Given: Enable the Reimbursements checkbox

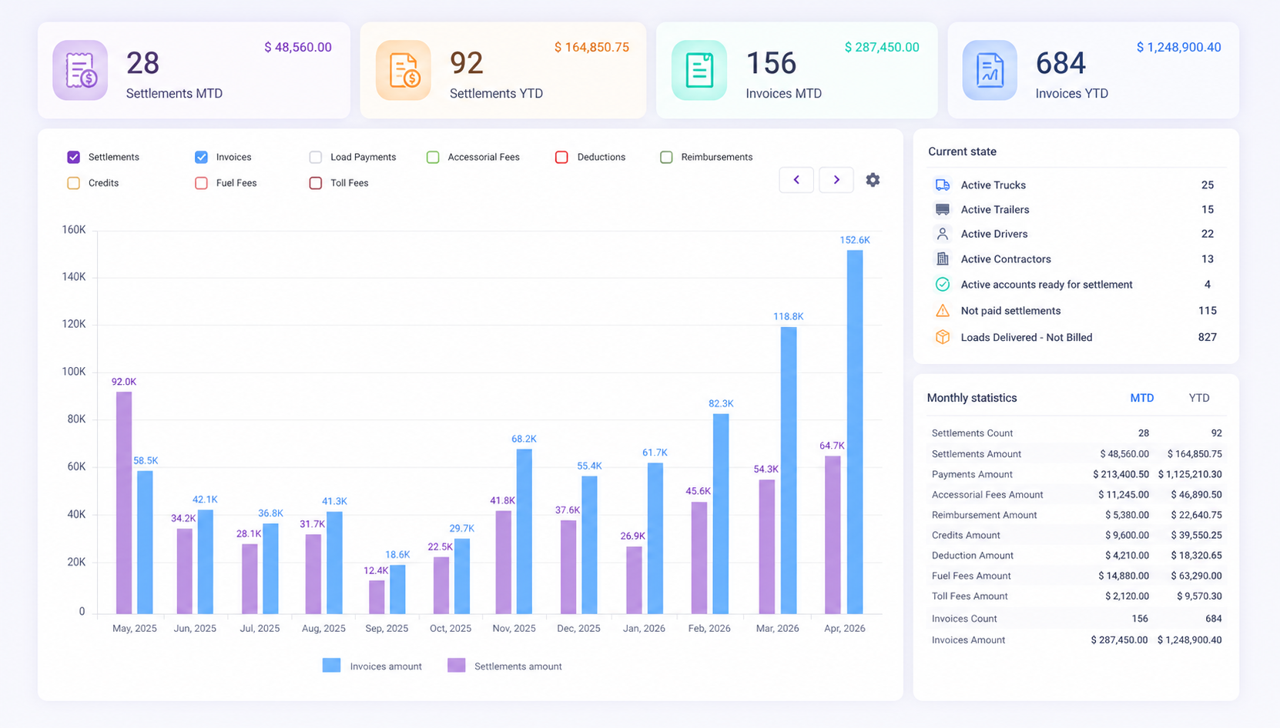Looking at the screenshot, I should tap(666, 157).
